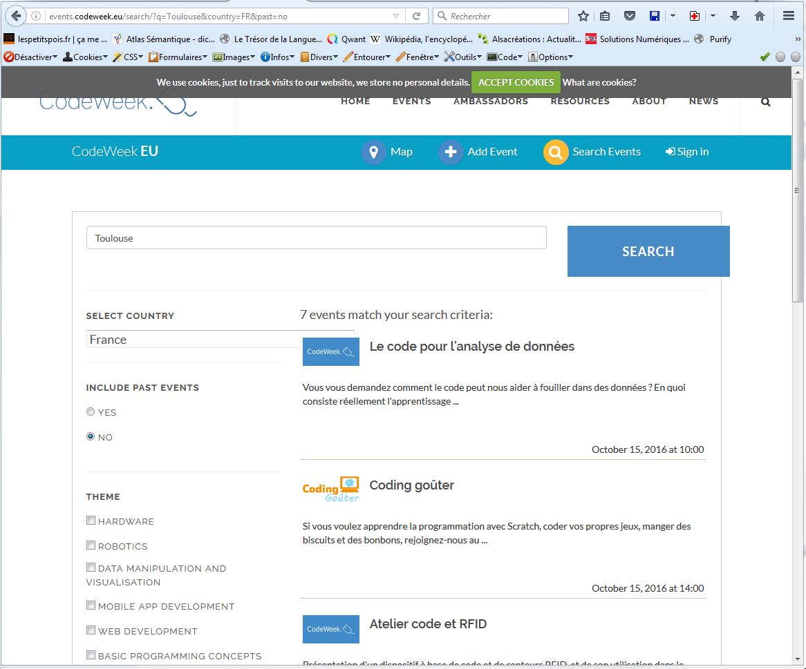The width and height of the screenshot is (806, 669).
Task: Open the 'What are cookies?' link
Action: (x=599, y=82)
